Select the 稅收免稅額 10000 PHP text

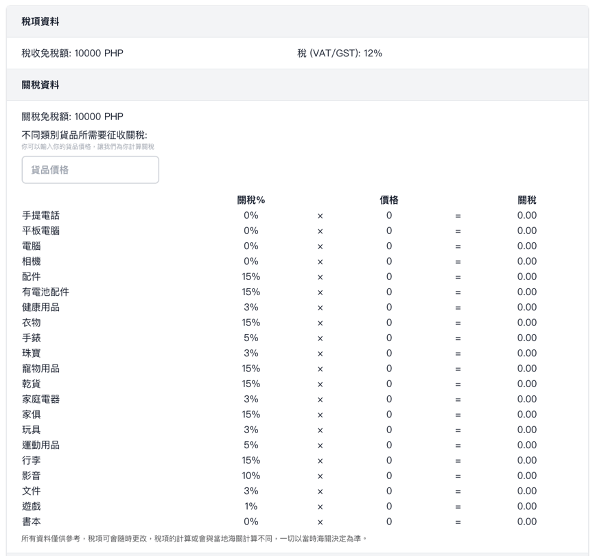73,53
